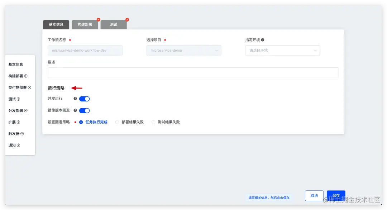Screen dimensions: 387x210
Task: Add 通知 module with plus icon
Action: tap(18, 145)
